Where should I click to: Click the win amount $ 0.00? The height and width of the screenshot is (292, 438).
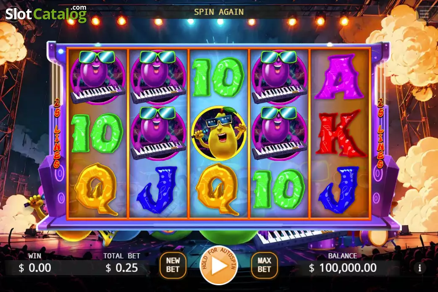coord(34,268)
